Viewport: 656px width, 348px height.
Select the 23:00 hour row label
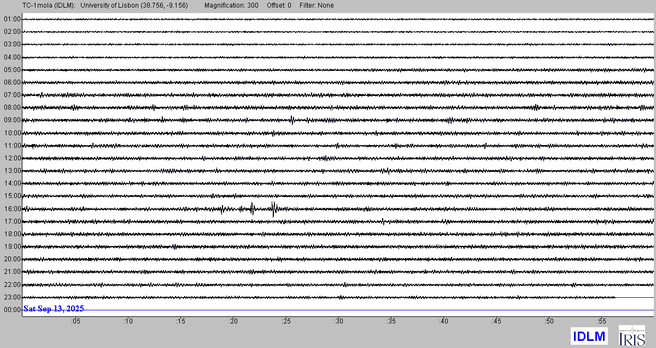tap(11, 297)
